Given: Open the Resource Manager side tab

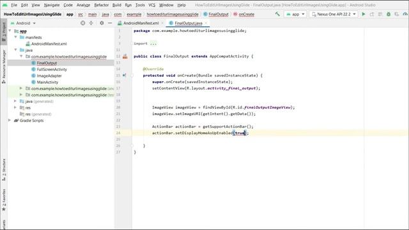Looking at the screenshot, I should tap(4, 66).
